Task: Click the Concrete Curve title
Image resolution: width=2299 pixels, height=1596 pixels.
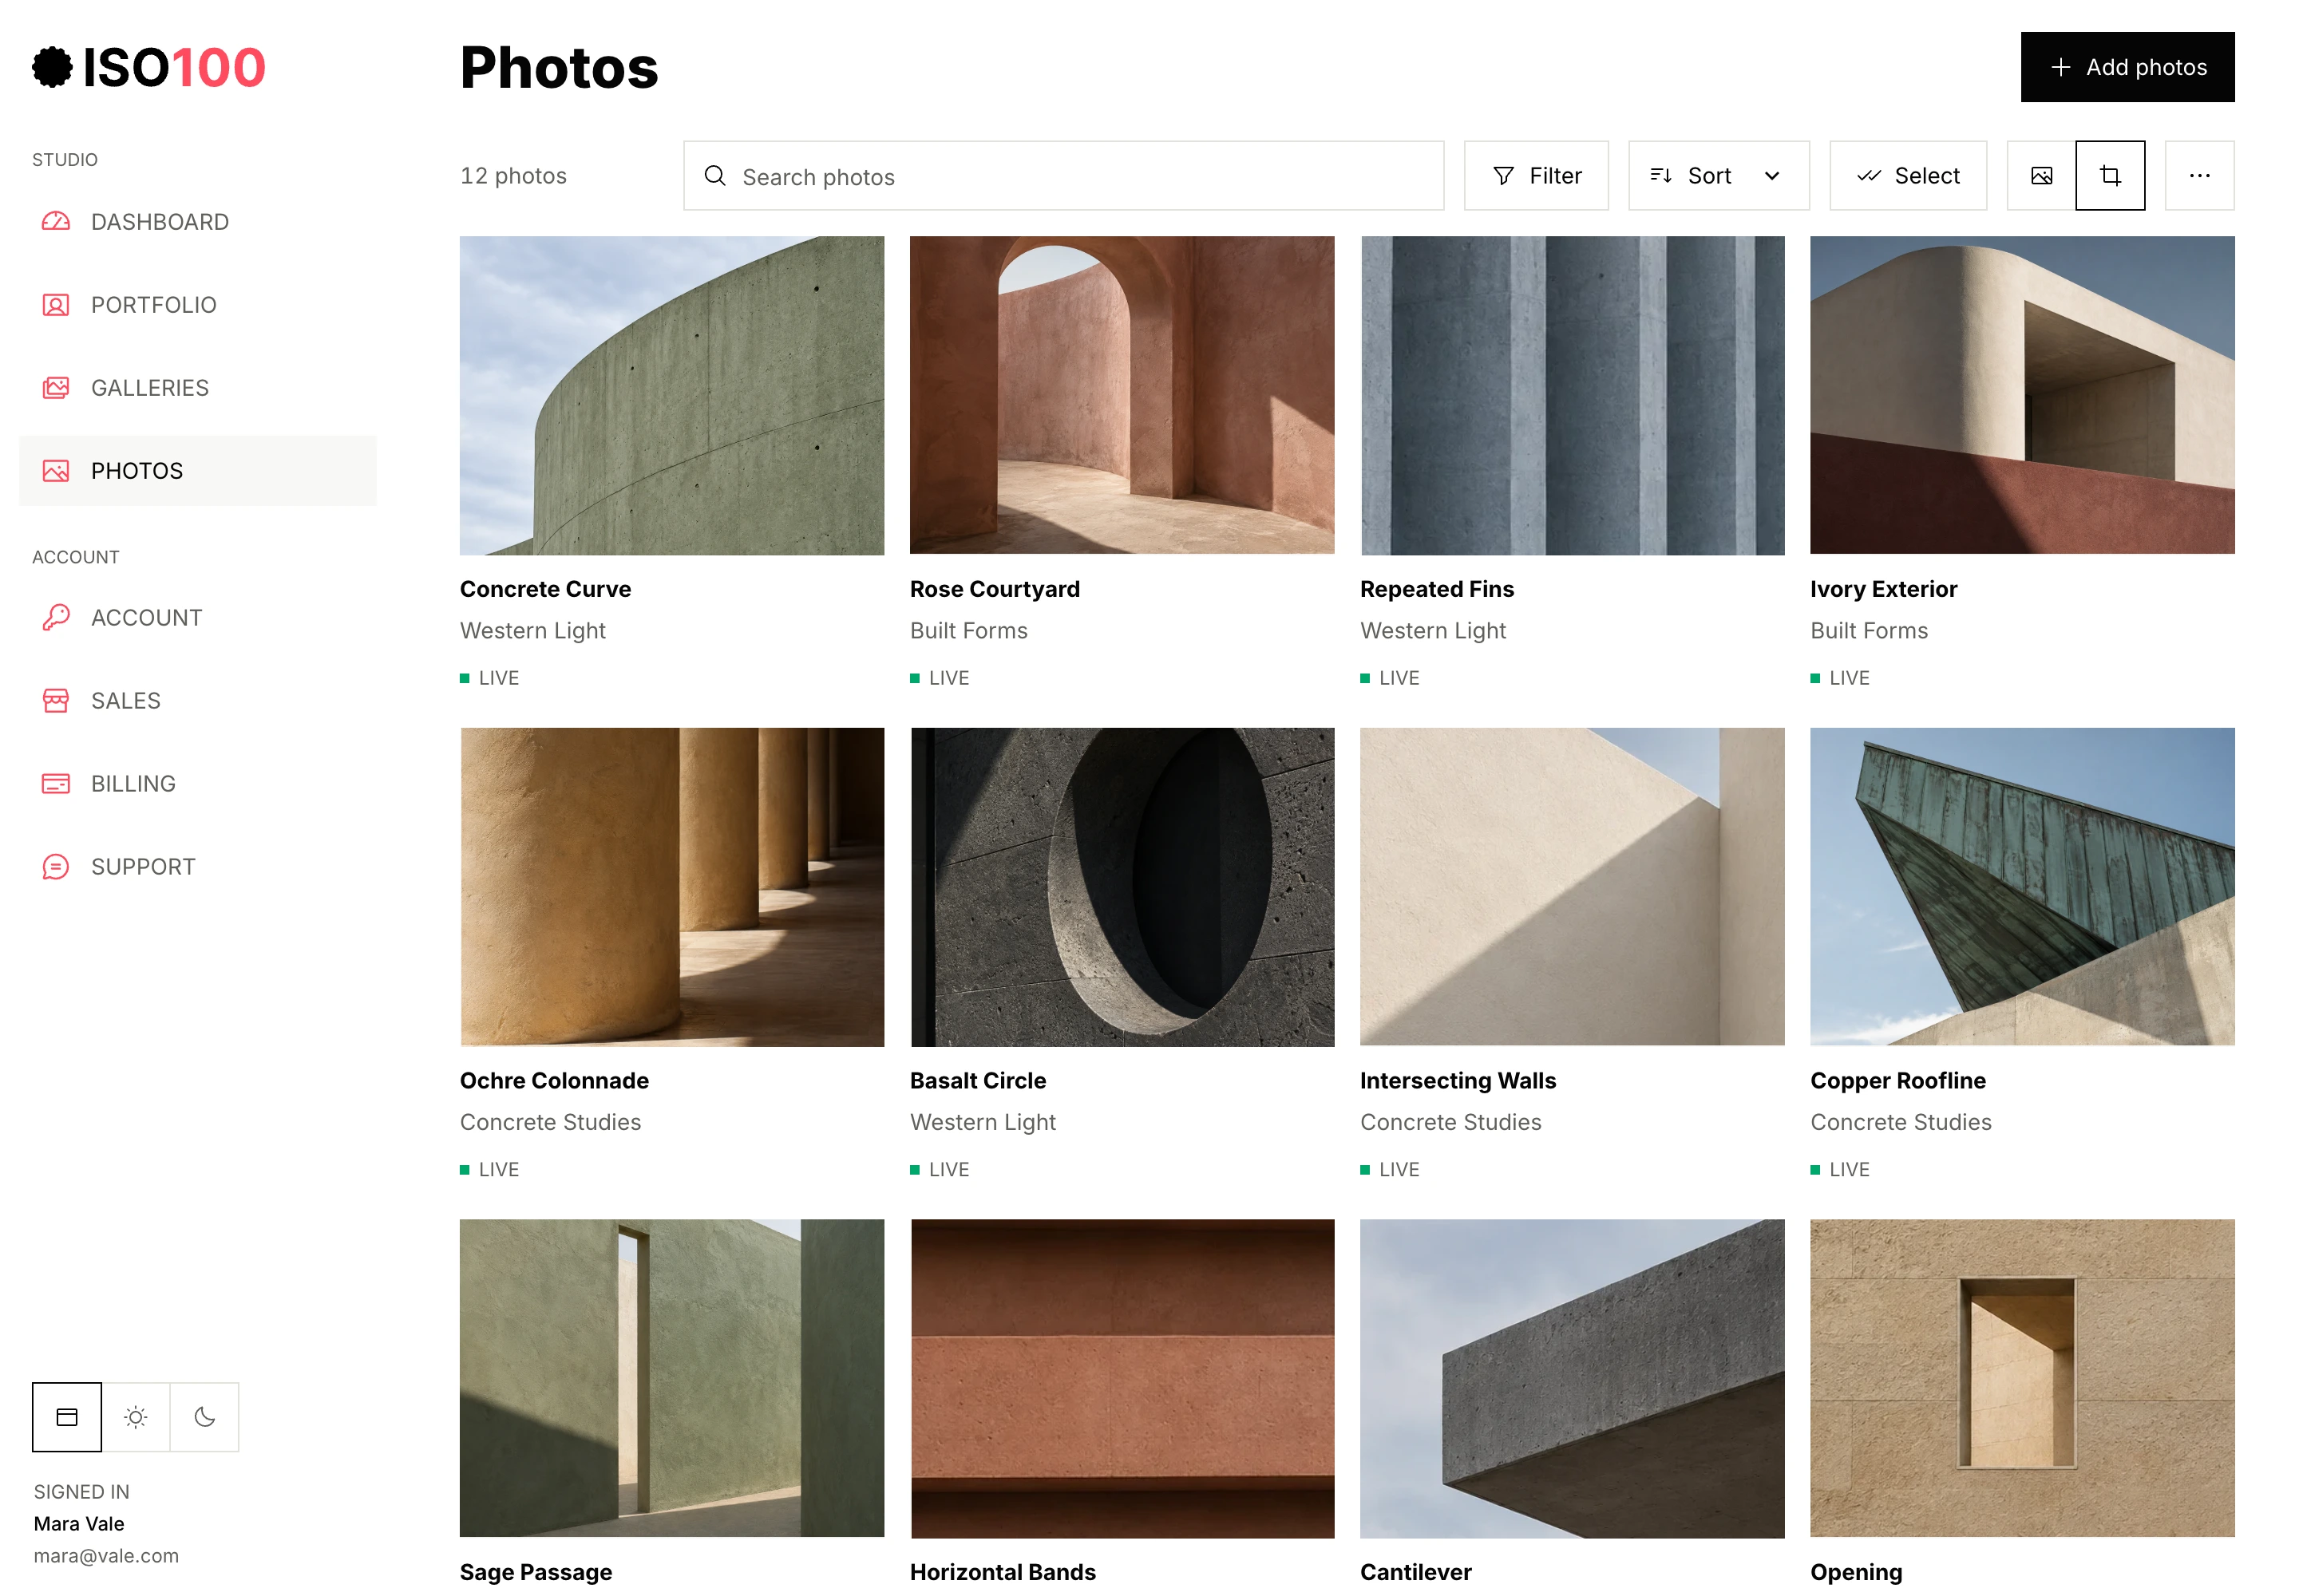Action: click(x=545, y=589)
